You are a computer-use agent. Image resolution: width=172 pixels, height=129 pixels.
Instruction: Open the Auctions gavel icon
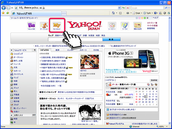[44, 26]
